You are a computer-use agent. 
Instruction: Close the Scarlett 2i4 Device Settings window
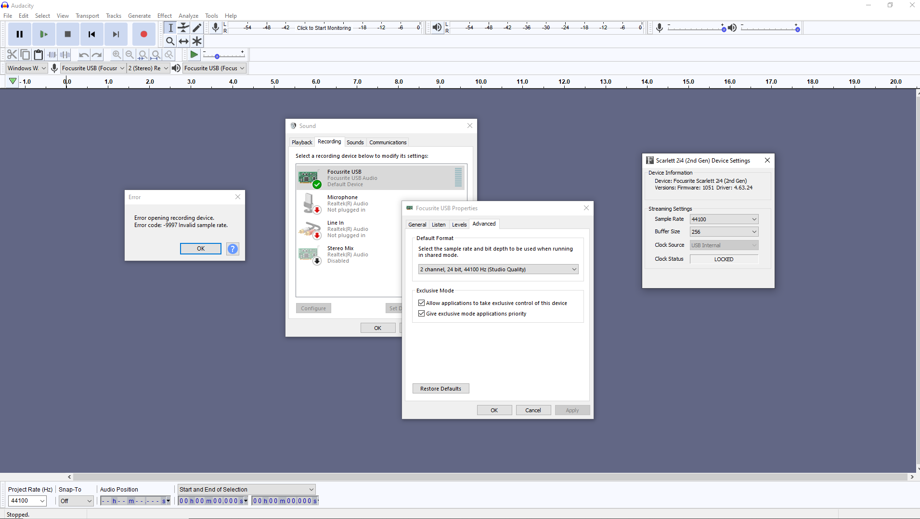coord(767,160)
